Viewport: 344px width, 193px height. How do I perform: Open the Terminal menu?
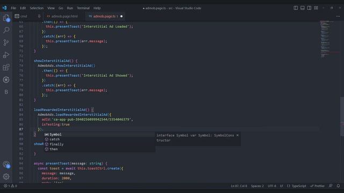(83, 8)
